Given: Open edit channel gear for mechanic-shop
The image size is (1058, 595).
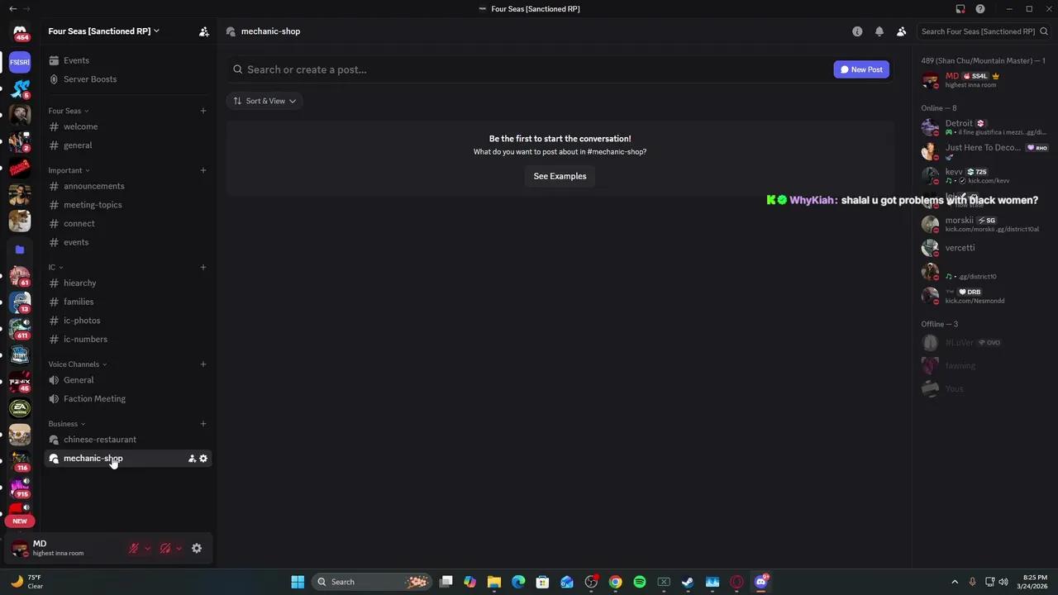Looking at the screenshot, I should [203, 459].
